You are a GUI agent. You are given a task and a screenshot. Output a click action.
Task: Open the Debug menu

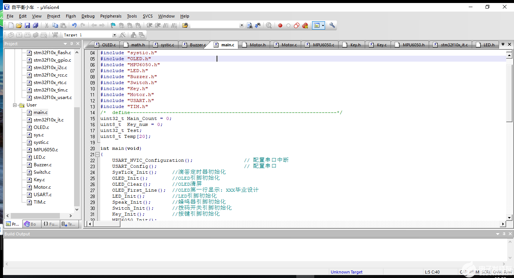click(88, 16)
